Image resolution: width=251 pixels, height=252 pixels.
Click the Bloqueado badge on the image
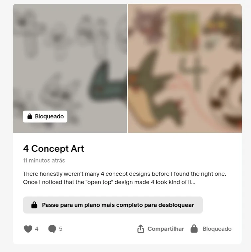tap(45, 117)
